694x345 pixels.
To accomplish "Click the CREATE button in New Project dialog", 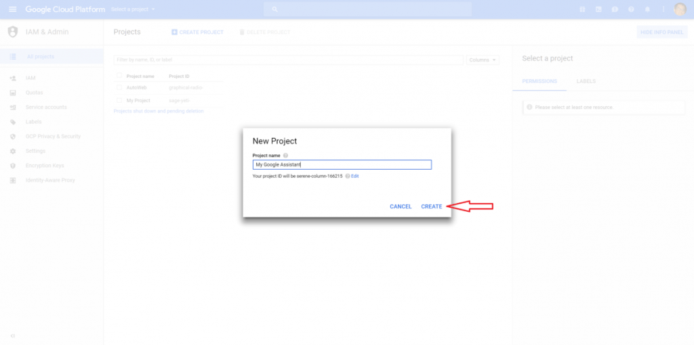I will [432, 206].
